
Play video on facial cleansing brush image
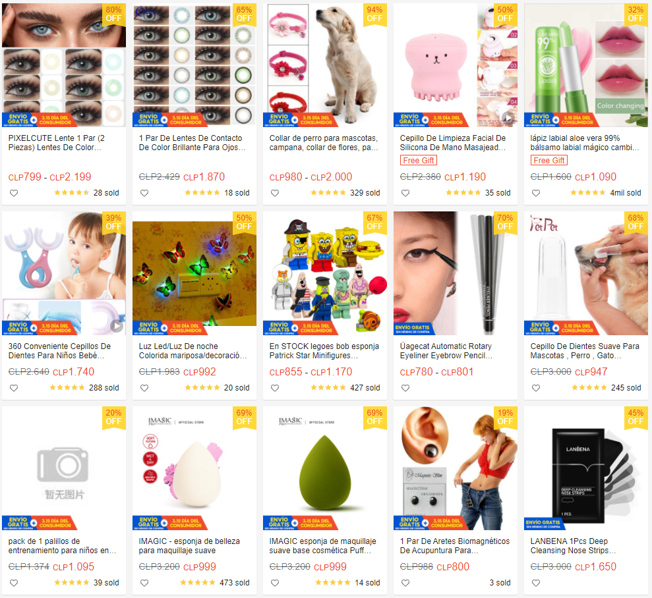pyautogui.click(x=508, y=118)
